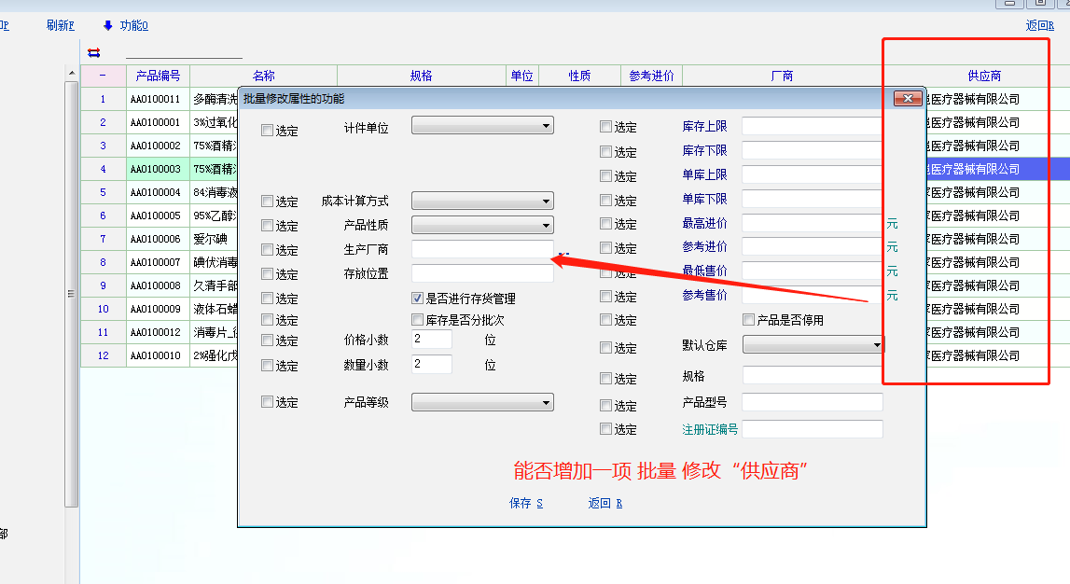Click the 保存 S button
Image resolution: width=1070 pixels, height=584 pixels.
pos(525,503)
